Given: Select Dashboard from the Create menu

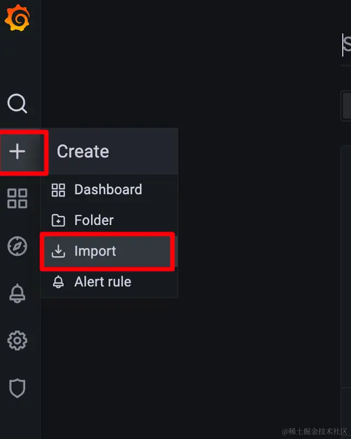Looking at the screenshot, I should pos(108,190).
